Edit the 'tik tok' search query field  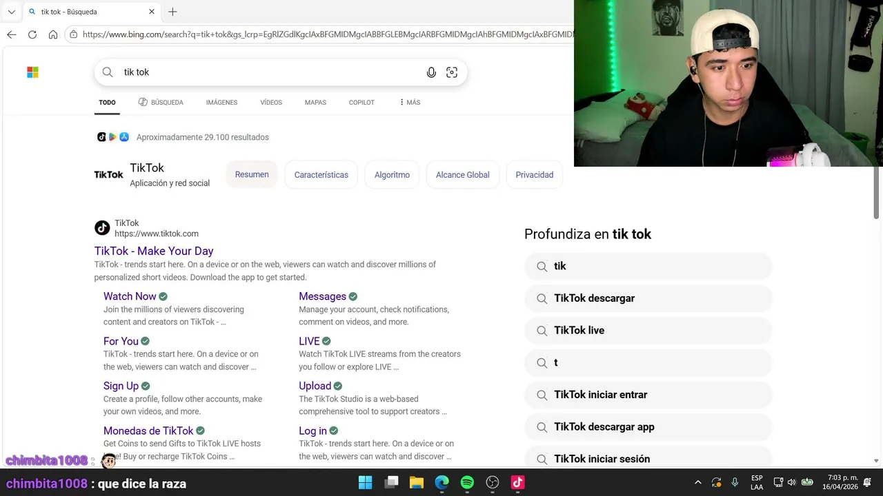tap(269, 72)
